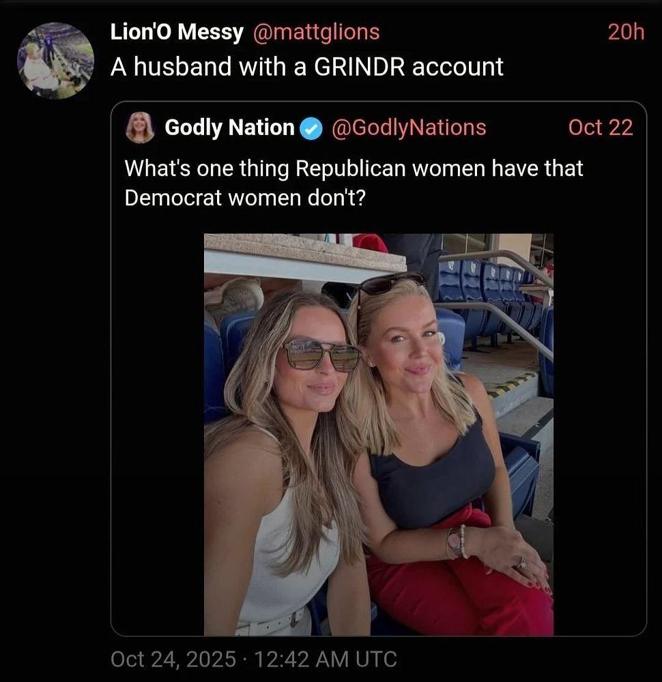Open the Oct 22 quoted post date
The width and height of the screenshot is (662, 682).
point(600,128)
